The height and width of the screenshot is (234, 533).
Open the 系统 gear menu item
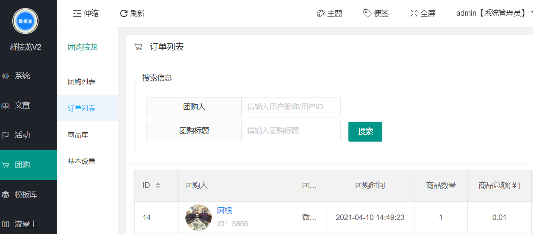(x=28, y=76)
